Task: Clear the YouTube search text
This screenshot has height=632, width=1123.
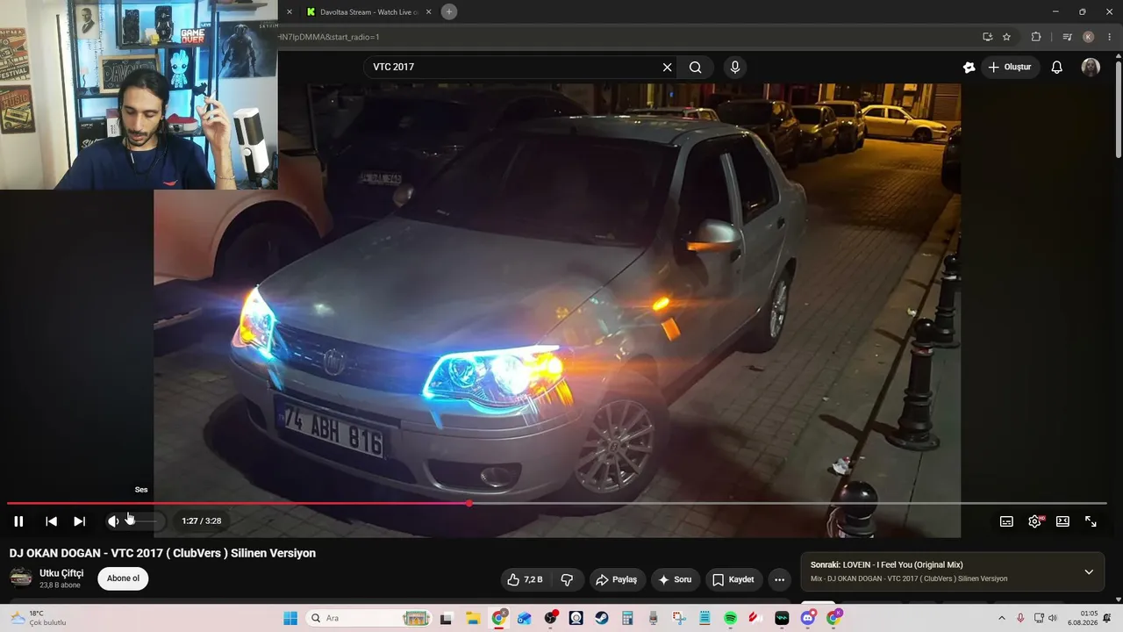Action: click(667, 67)
